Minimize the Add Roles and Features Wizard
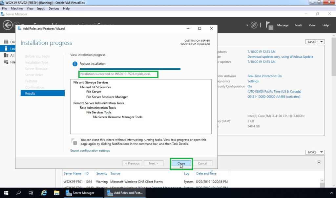This screenshot has height=198, width=336. coord(188,29)
